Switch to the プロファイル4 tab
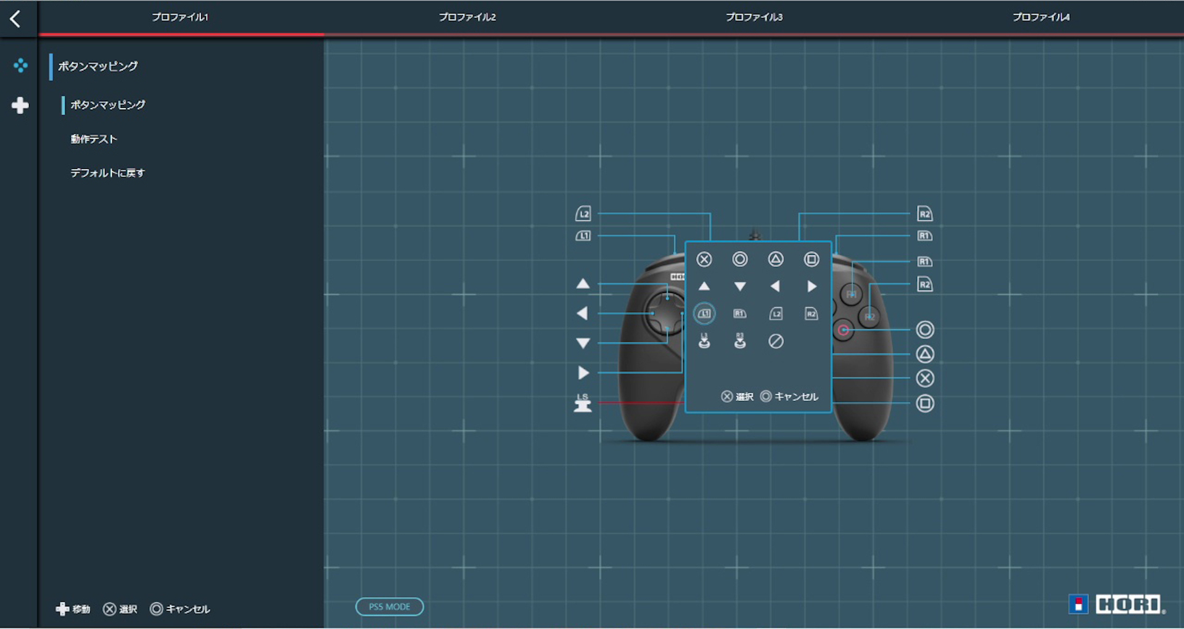 click(1040, 17)
